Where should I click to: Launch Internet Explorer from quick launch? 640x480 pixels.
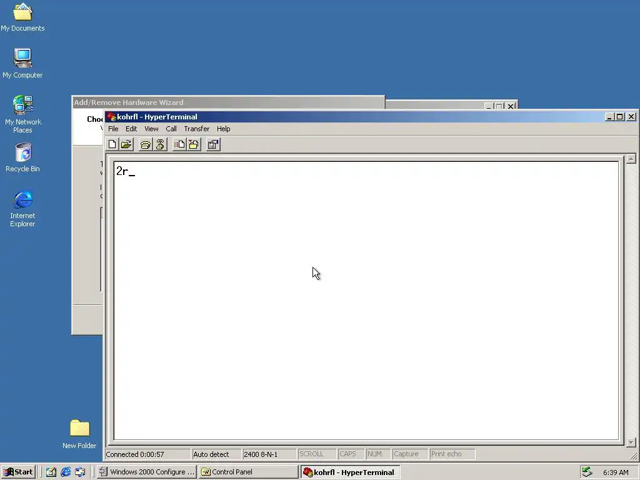point(66,472)
